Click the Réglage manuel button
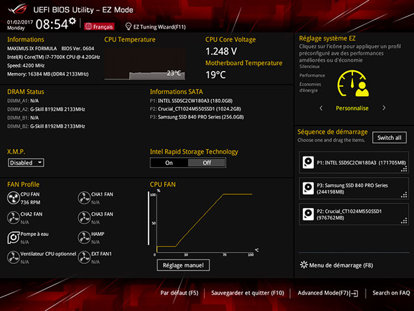This screenshot has height=311, width=414. click(183, 265)
